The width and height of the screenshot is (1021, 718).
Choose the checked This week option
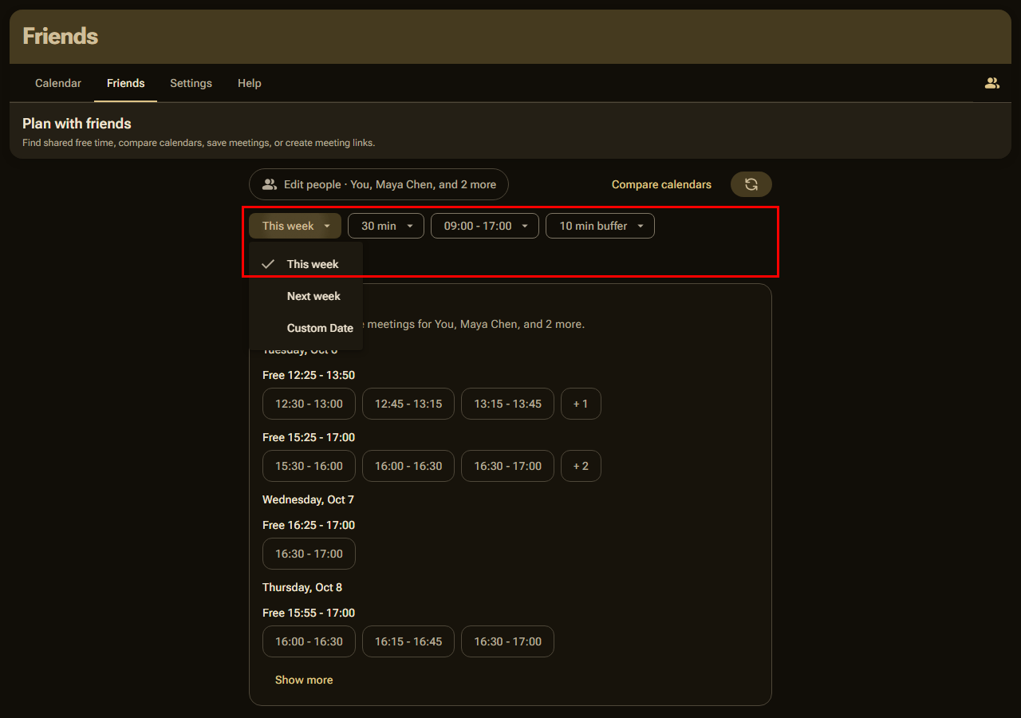tap(306, 264)
